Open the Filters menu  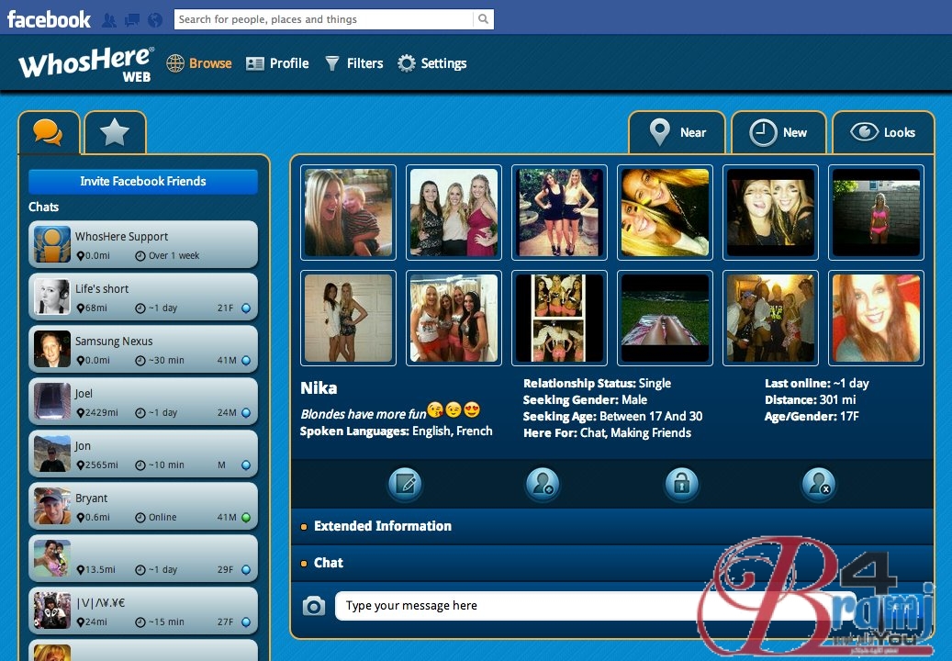354,63
